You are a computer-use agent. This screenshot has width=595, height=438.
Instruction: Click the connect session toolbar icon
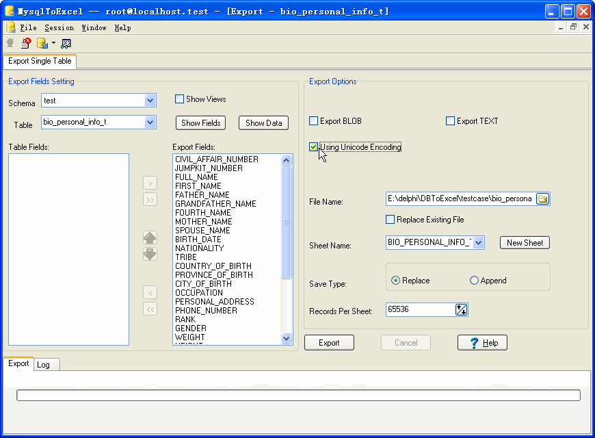pyautogui.click(x=10, y=43)
